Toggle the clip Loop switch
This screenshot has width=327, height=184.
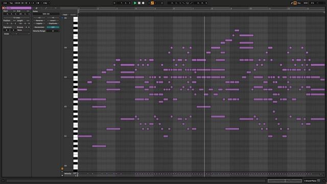16,18
